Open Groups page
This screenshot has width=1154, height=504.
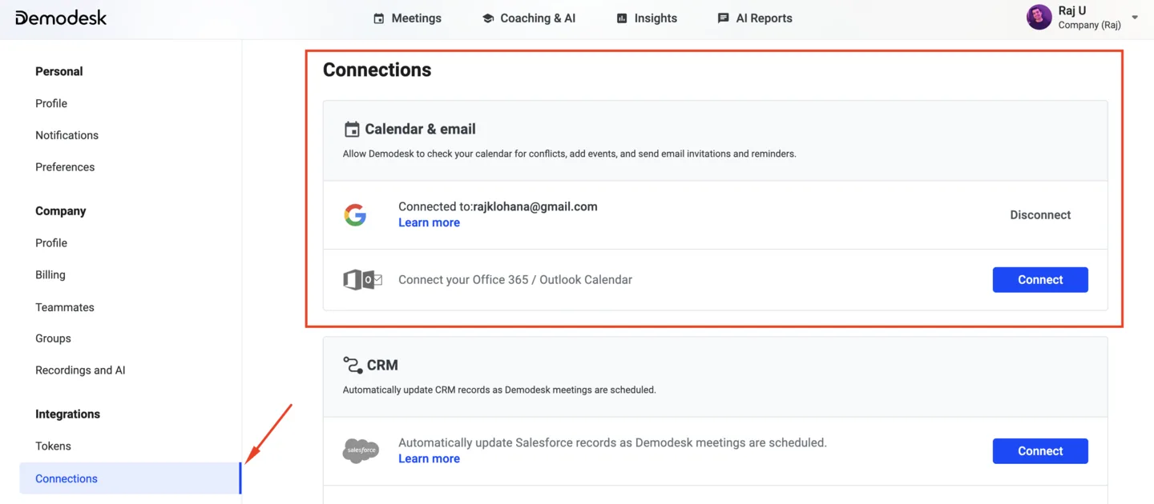tap(53, 338)
